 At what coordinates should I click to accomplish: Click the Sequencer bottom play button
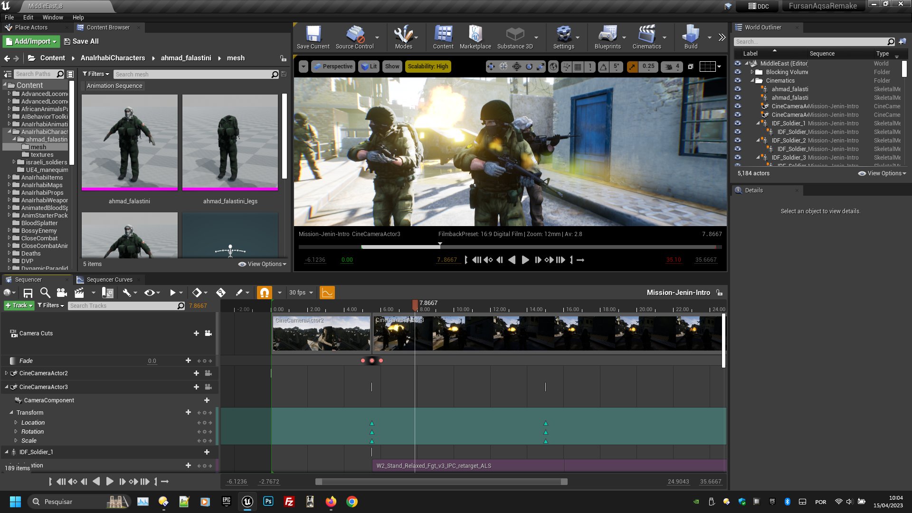[x=109, y=482]
